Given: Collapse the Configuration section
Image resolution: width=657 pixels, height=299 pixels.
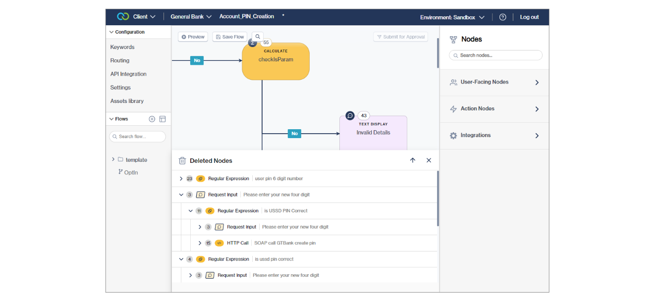Looking at the screenshot, I should (x=111, y=32).
